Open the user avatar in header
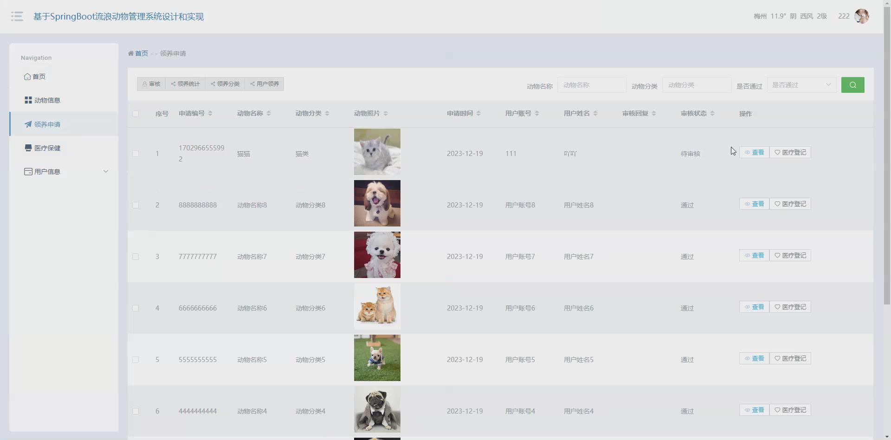The height and width of the screenshot is (440, 891). coord(862,16)
